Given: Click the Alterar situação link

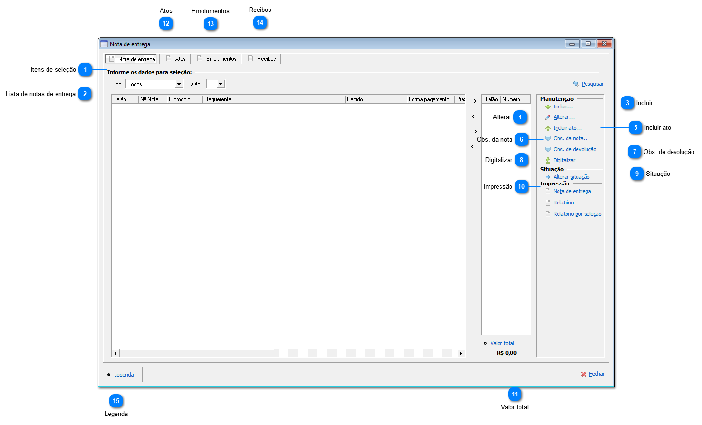Looking at the screenshot, I should pyautogui.click(x=571, y=177).
